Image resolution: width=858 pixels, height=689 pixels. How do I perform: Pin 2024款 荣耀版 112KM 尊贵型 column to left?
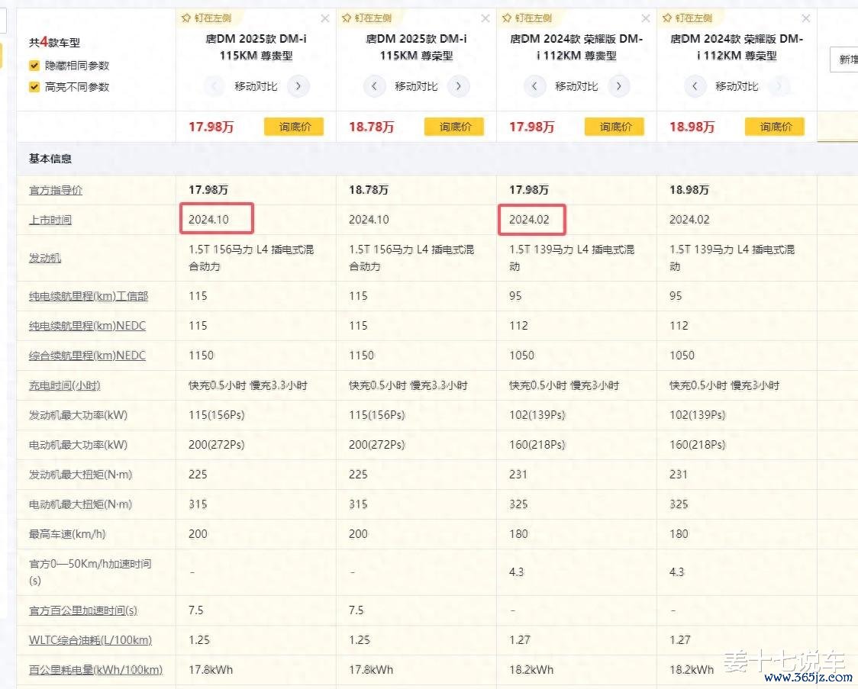(x=527, y=18)
